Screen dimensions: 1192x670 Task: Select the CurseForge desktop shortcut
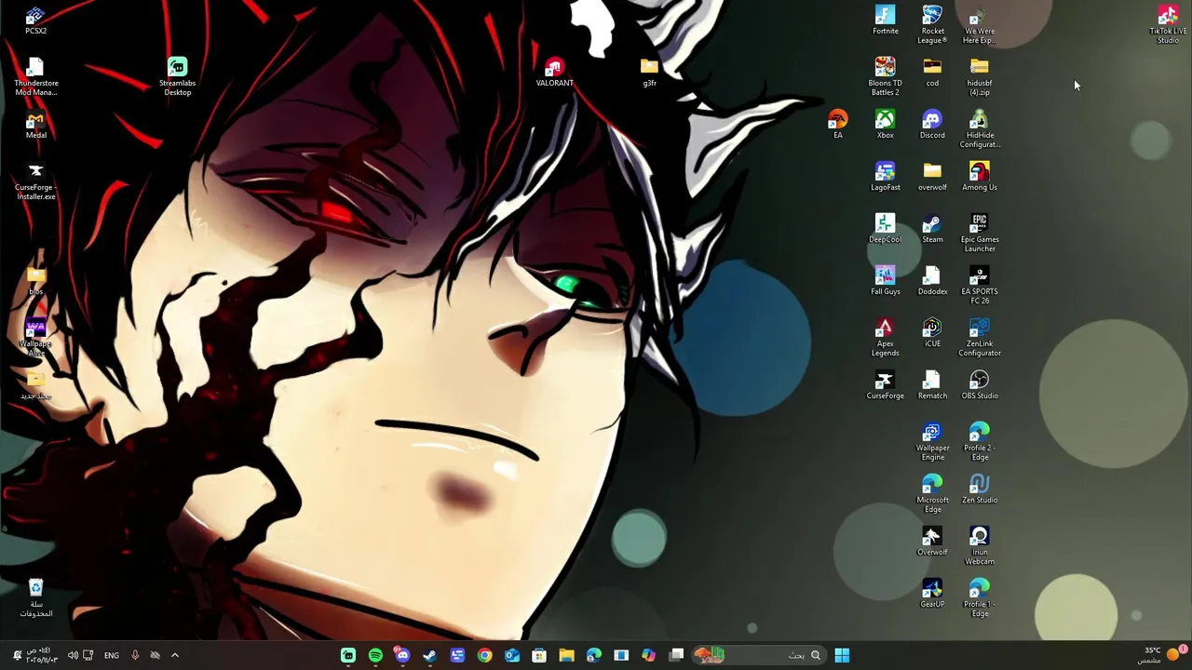coord(885,386)
